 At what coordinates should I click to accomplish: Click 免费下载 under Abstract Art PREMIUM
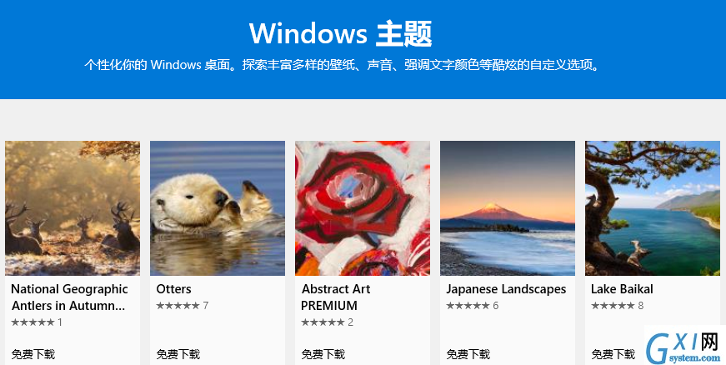click(323, 354)
